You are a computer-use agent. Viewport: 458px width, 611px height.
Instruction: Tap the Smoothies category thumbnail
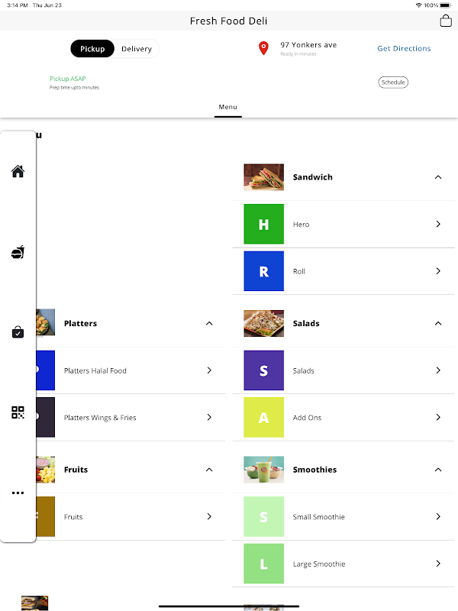coord(263,470)
